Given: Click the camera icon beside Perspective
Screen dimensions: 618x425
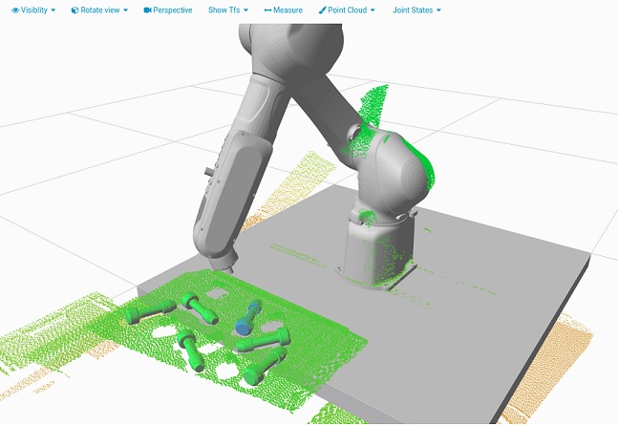Looking at the screenshot, I should (147, 11).
